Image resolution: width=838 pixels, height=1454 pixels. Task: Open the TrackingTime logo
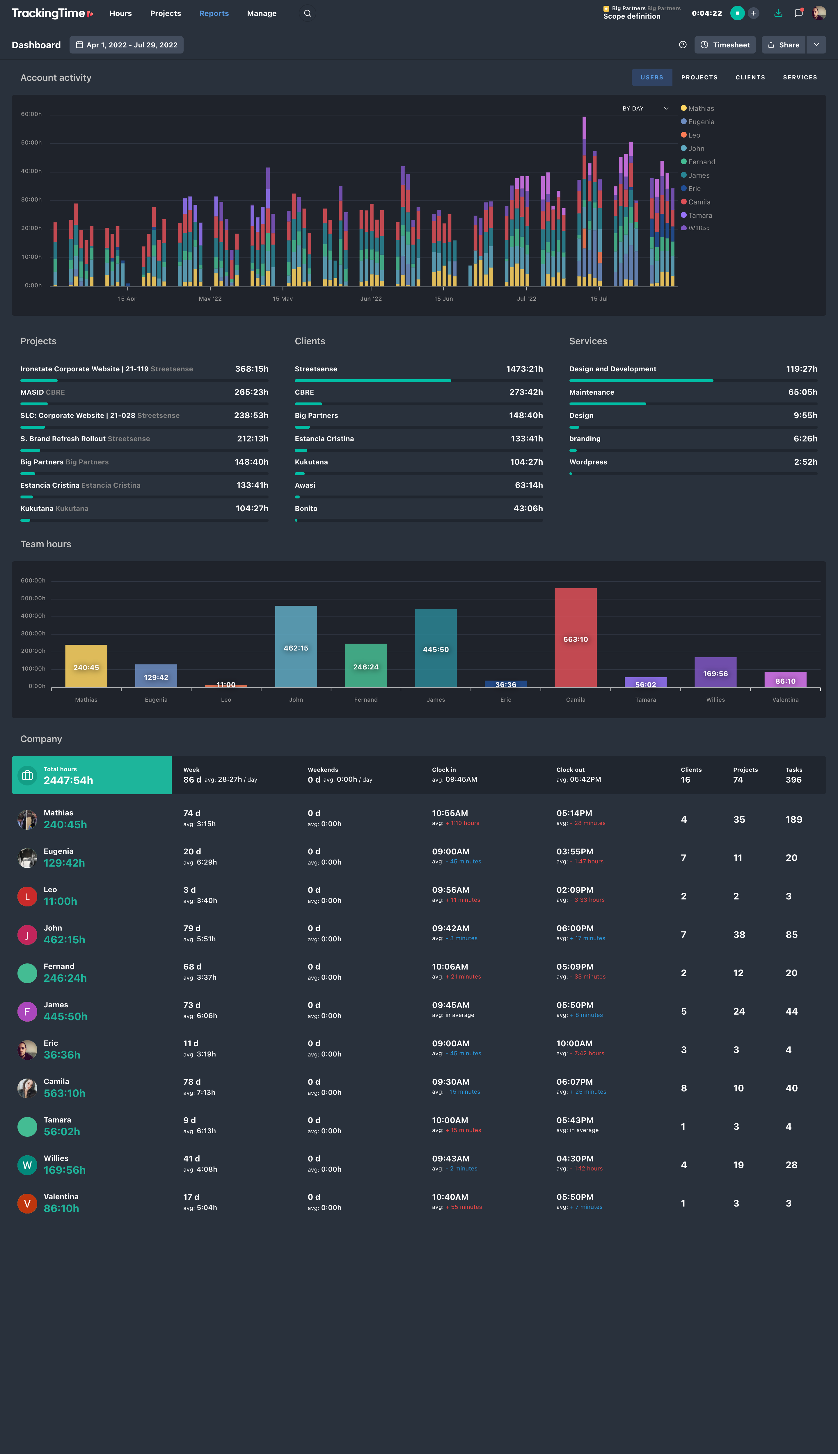[52, 13]
